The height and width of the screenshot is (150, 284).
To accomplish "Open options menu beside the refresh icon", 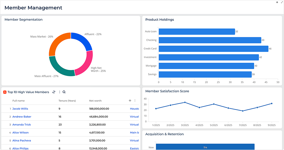I will click(59, 92).
